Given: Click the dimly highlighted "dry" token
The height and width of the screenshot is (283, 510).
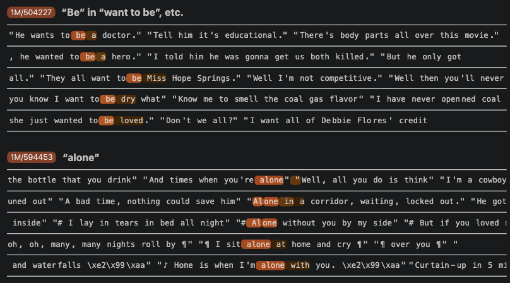Looking at the screenshot, I should 127,99.
